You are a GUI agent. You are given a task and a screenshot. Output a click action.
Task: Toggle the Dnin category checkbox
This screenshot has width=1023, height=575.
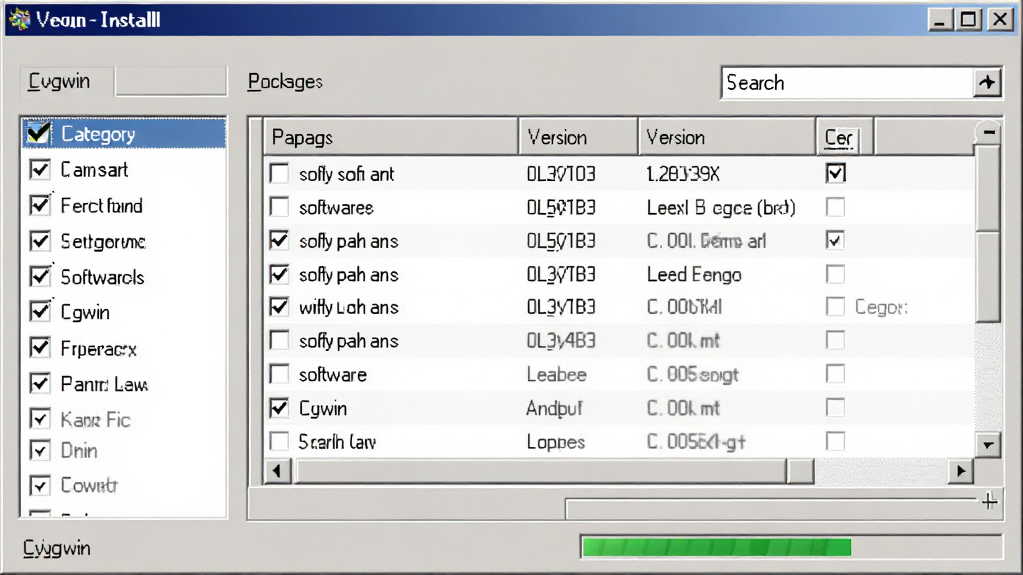click(40, 450)
